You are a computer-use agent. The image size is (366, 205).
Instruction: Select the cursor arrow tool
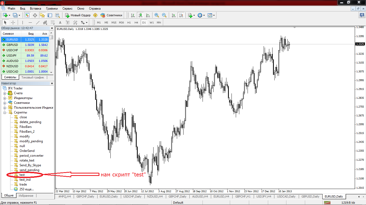5,23
